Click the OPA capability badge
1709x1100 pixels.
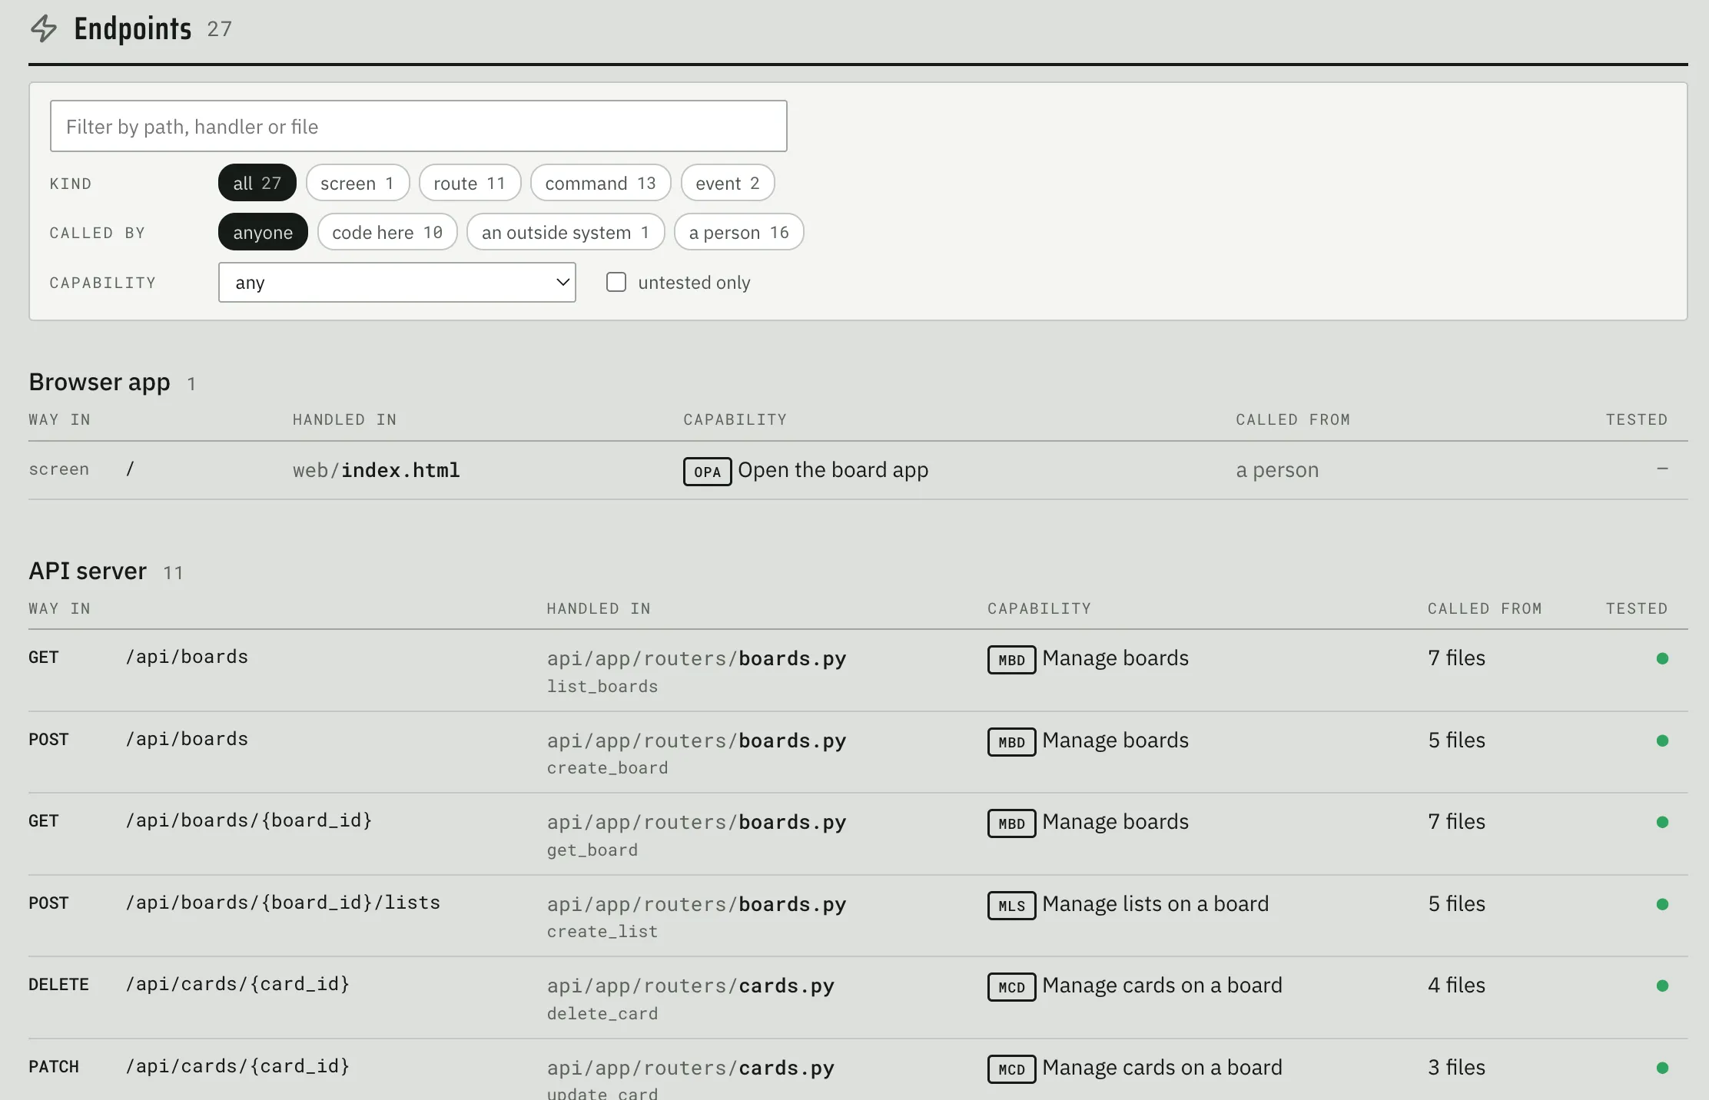pos(707,472)
